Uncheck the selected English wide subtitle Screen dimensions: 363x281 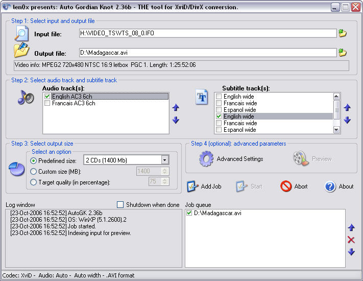point(219,116)
